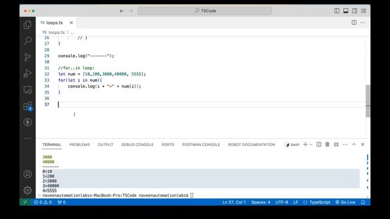
Task: Go forward with the right arrow
Action: coord(131,11)
